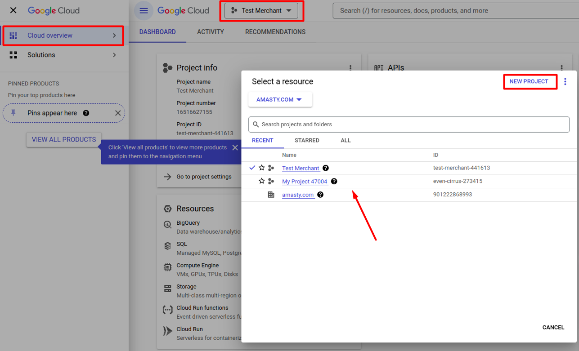Open the APIs card options menu
This screenshot has width=579, height=351.
561,68
